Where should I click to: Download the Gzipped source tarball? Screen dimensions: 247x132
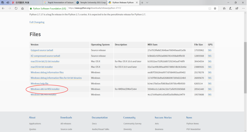[42, 50]
